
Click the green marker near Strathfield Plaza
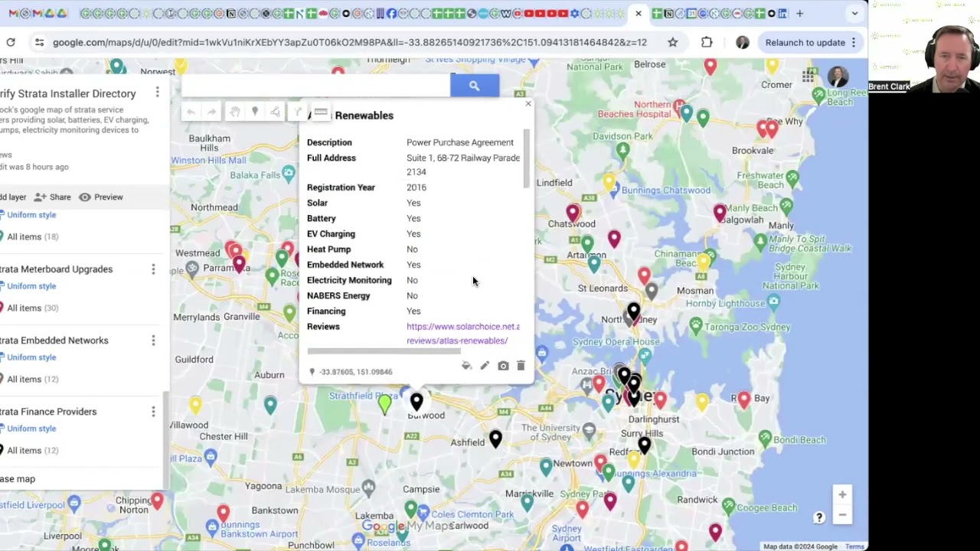385,404
